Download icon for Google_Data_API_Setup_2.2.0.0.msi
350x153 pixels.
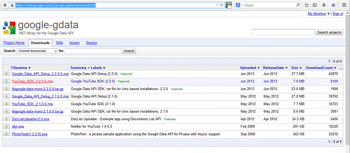(6, 74)
